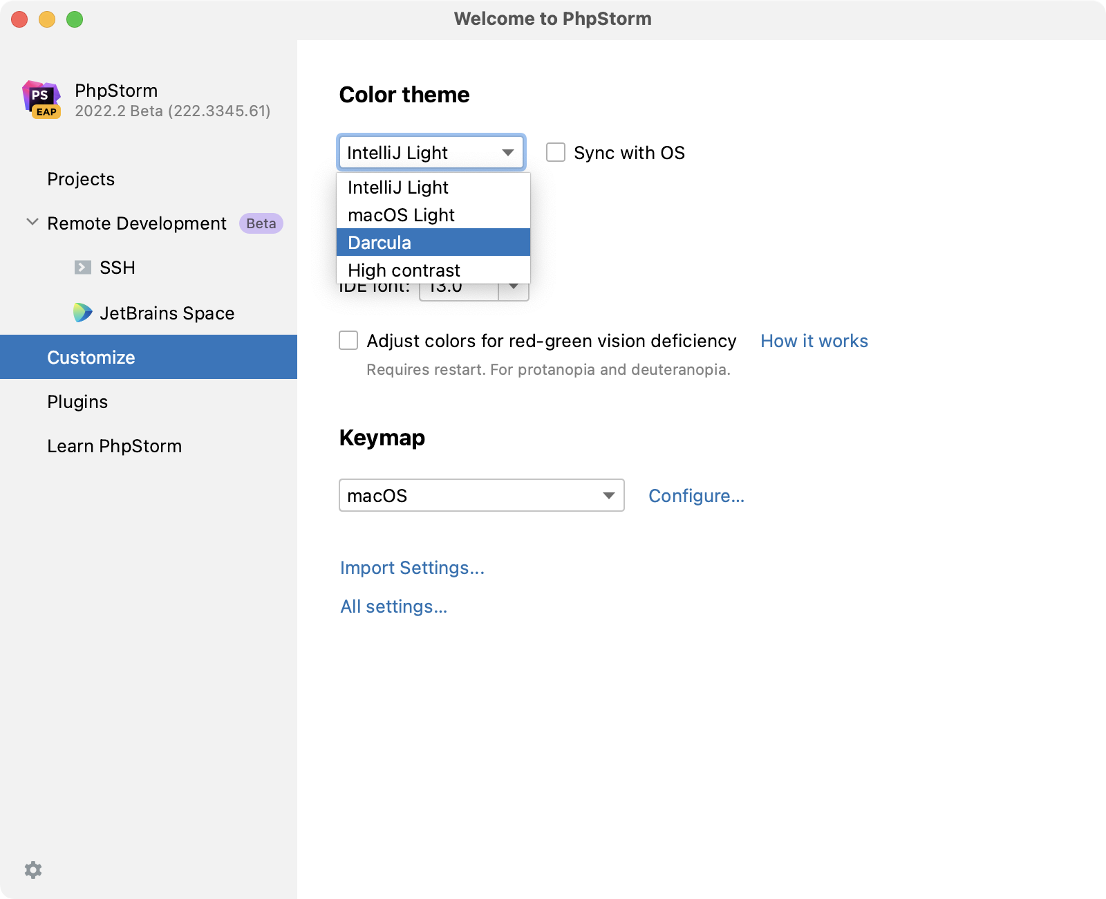Screen dimensions: 1106x899
Task: Open All settings... link
Action: [x=394, y=606]
